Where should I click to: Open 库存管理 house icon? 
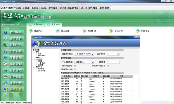pyautogui.click(x=6, y=64)
